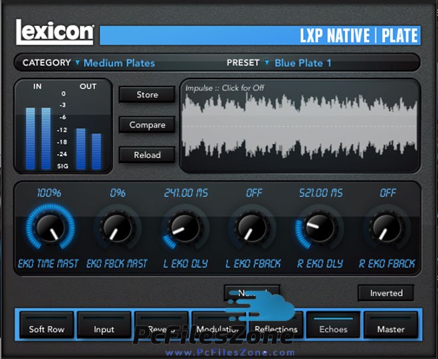The image size is (438, 359).
Task: Open the Category dropdown arrow
Action: coord(77,62)
